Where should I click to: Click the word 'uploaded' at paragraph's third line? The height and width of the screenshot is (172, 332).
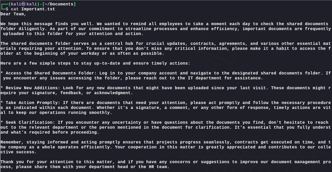coord(14,34)
